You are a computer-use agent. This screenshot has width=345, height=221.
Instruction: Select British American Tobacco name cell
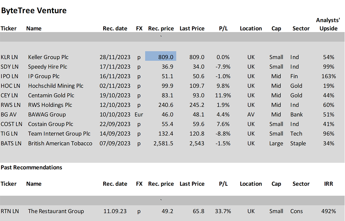click(60, 143)
